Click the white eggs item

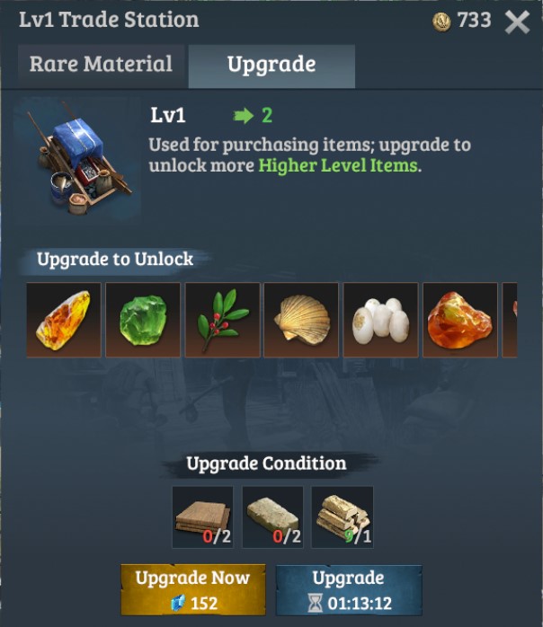[x=381, y=320]
